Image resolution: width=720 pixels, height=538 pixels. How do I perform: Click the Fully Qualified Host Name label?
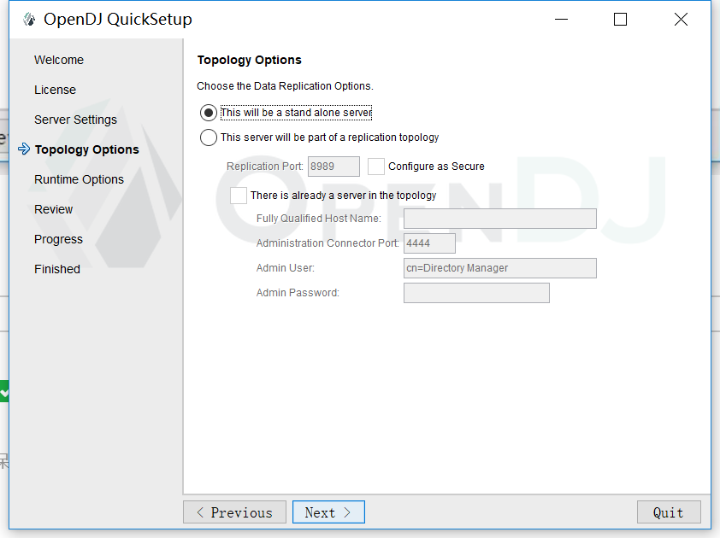(319, 219)
